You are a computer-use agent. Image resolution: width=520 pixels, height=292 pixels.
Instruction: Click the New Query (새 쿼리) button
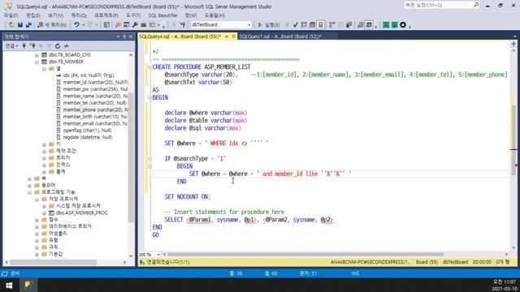(52, 25)
